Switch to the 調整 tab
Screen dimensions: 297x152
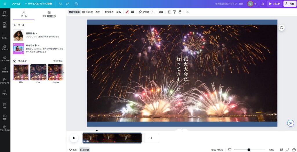pyautogui.click(x=49, y=14)
